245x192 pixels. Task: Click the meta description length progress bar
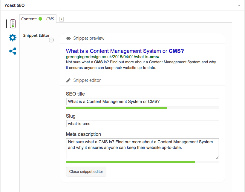[x=143, y=162]
